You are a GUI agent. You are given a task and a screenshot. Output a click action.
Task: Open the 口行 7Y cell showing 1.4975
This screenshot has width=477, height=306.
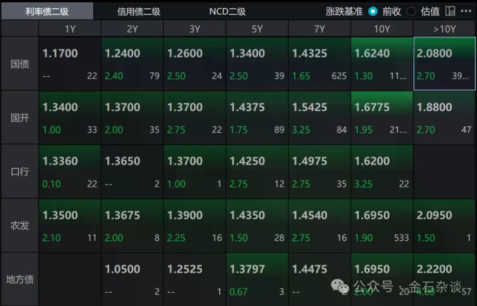pos(320,172)
